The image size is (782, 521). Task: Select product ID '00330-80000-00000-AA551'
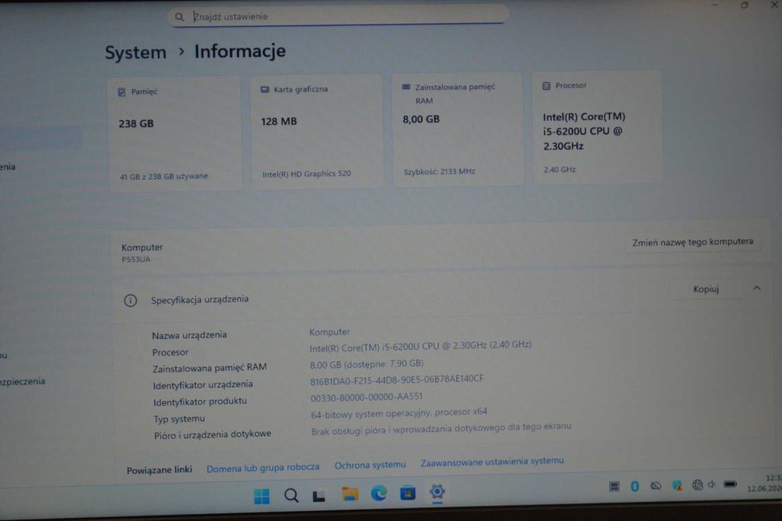tap(367, 398)
